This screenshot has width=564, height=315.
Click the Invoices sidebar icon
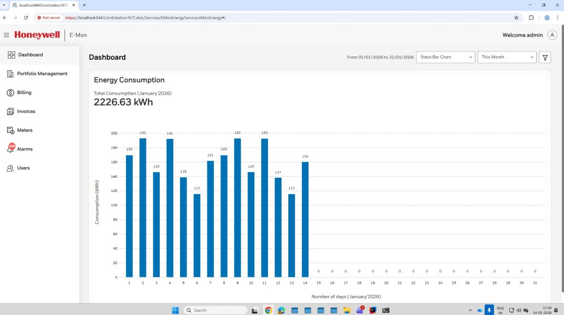(10, 112)
